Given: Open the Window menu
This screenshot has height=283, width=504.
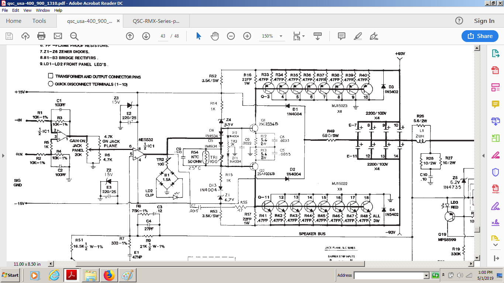Looking at the screenshot, I should click(x=43, y=10).
